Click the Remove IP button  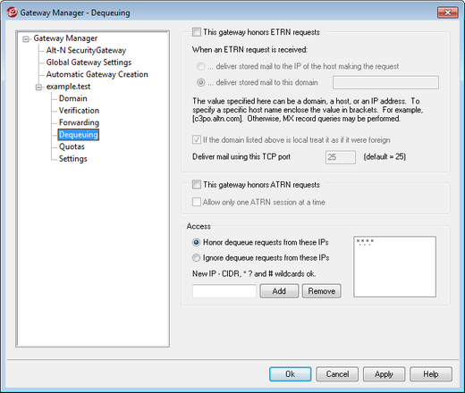(x=322, y=291)
